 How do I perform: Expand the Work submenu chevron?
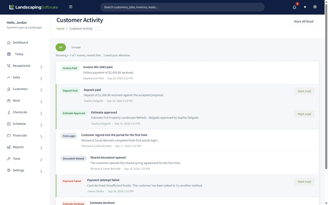(x=41, y=102)
